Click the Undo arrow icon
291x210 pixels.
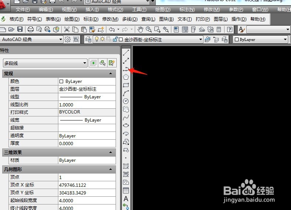112,29
